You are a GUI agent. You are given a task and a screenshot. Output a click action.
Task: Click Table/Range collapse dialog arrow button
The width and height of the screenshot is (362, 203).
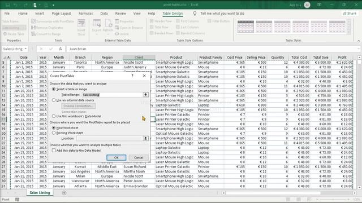(145, 95)
